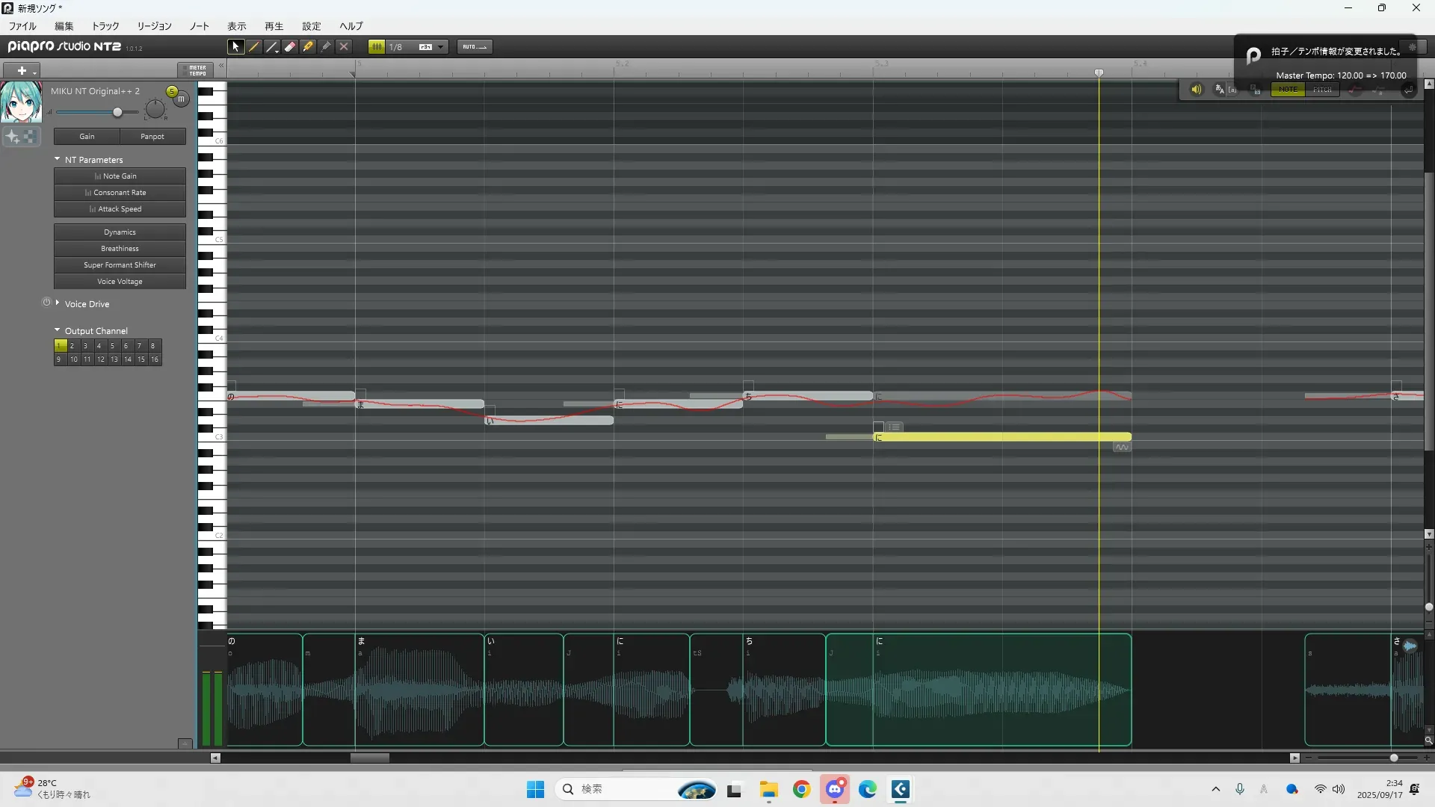This screenshot has height=807, width=1435.
Task: Select the arrow pointer tool
Action: pyautogui.click(x=235, y=46)
